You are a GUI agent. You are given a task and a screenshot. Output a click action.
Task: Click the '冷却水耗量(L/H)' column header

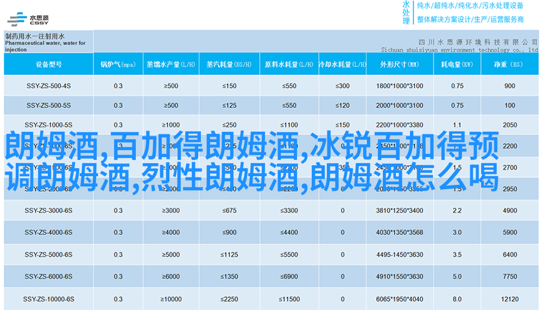tap(342, 65)
